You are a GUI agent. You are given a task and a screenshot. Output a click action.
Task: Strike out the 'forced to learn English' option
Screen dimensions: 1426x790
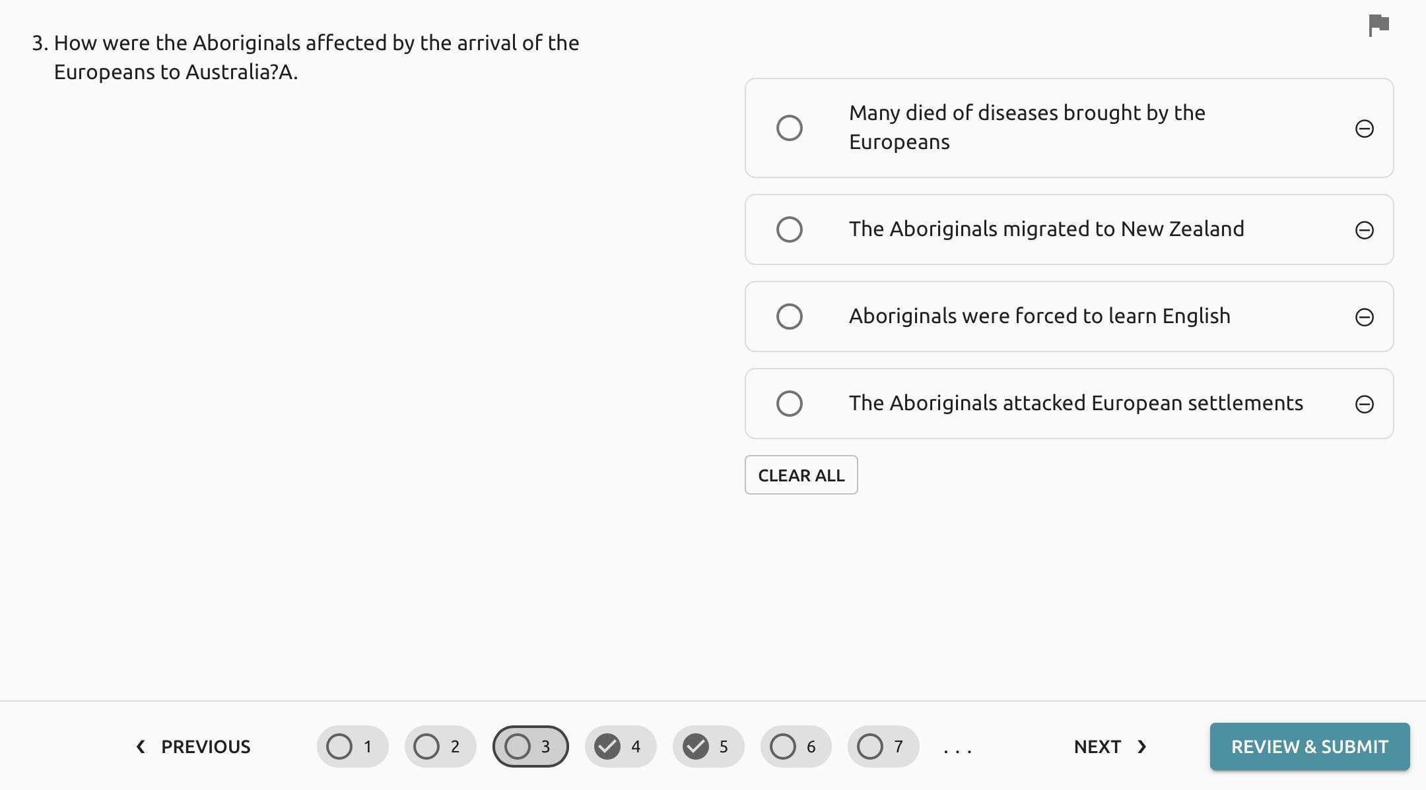1364,317
